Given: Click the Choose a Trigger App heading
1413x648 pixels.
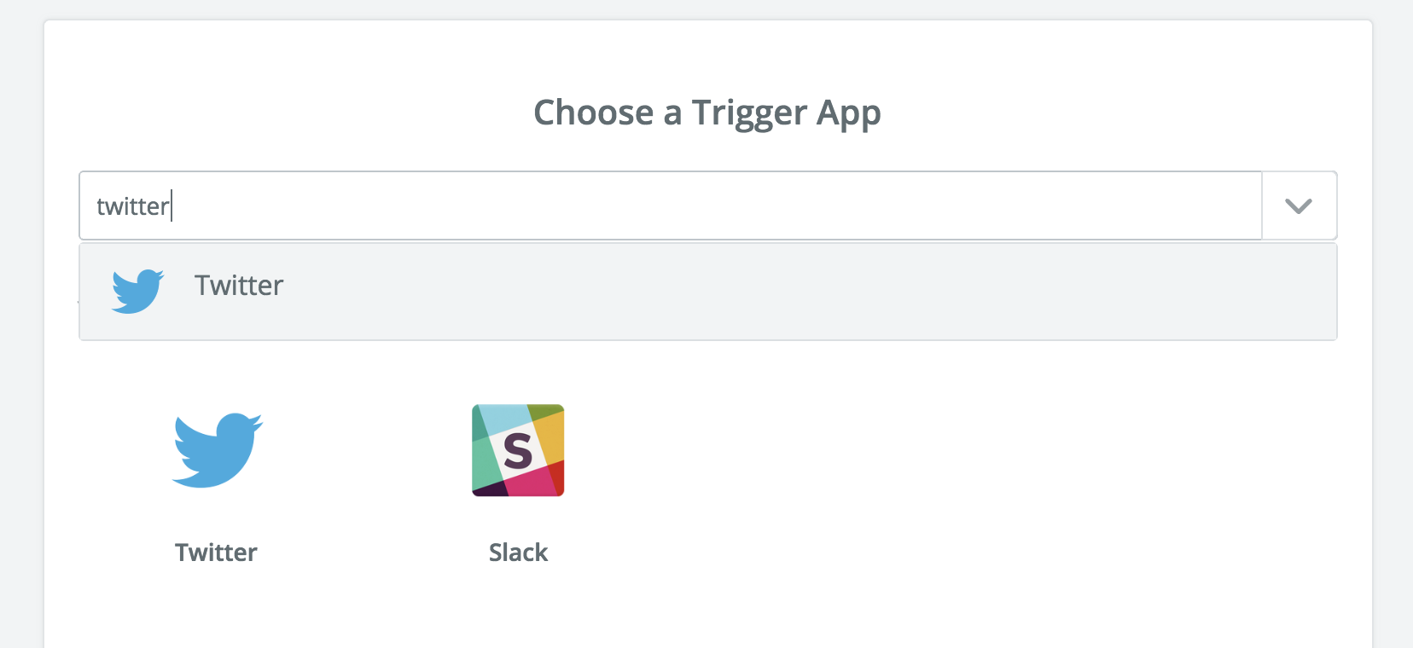Looking at the screenshot, I should [x=707, y=113].
